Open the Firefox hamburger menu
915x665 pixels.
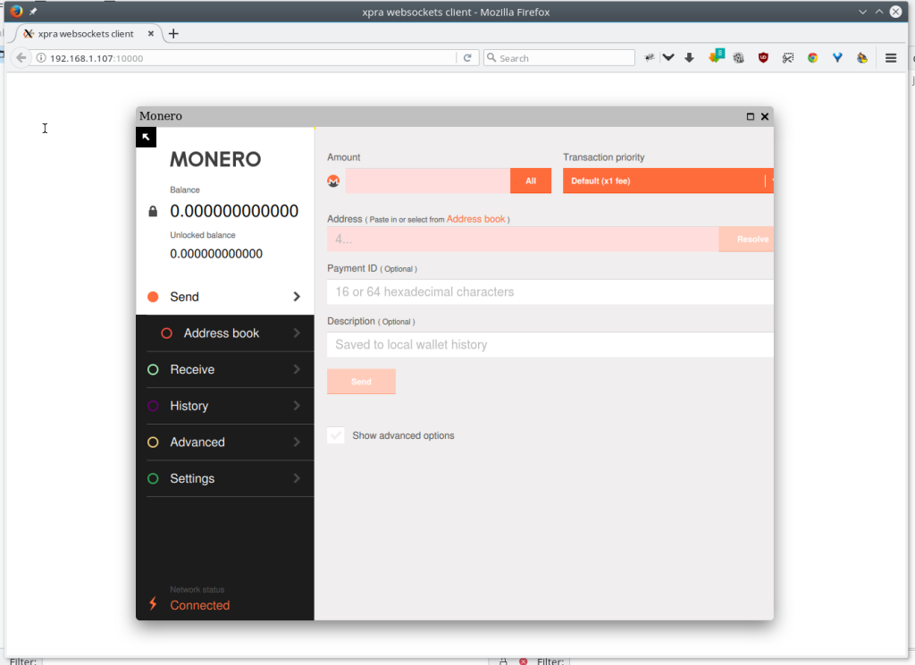pyautogui.click(x=891, y=58)
